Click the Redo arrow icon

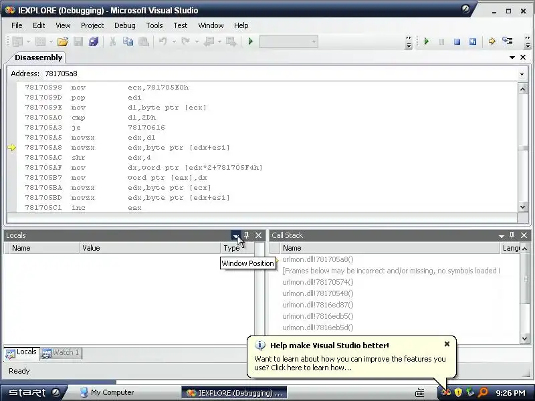(x=186, y=41)
